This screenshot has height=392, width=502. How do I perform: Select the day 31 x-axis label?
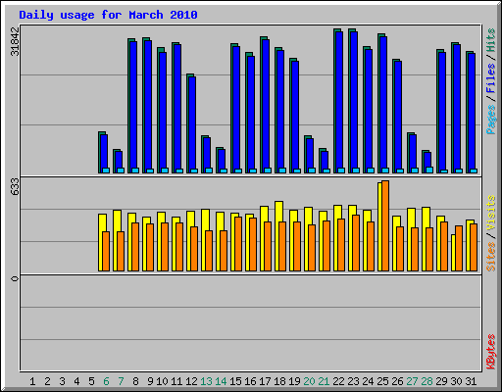471,381
